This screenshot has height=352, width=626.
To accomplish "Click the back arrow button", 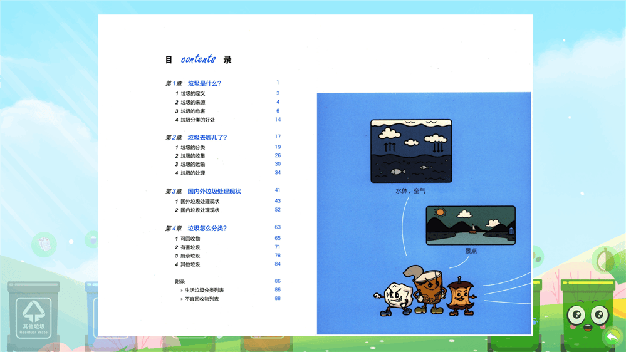I will [x=612, y=337].
